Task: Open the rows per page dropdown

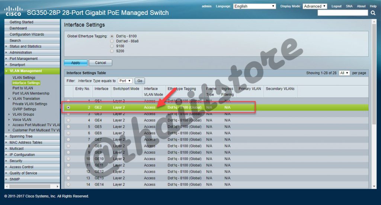Action: [344, 73]
